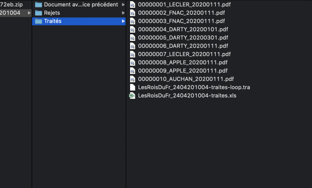Select file name 00000008_APPLE_20200111.pdf

pyautogui.click(x=183, y=63)
